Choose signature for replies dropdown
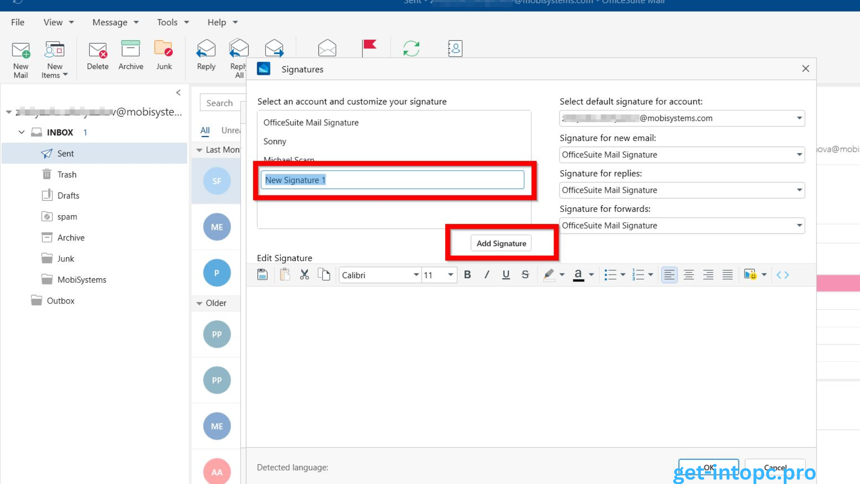The width and height of the screenshot is (860, 484). [682, 190]
